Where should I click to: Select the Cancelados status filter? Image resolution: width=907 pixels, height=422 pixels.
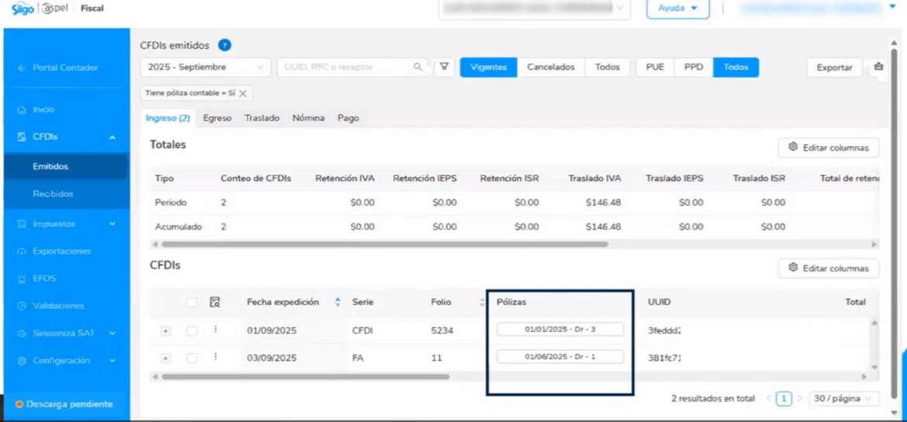(551, 67)
